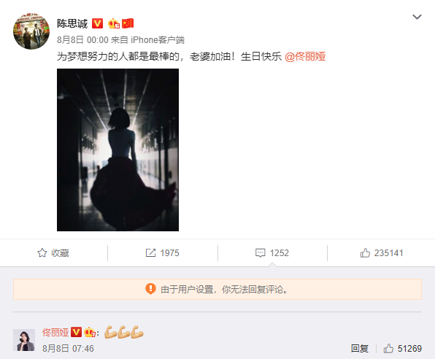Click the orange warning exclamation icon
Viewport: 435px width, 359px height.
click(x=150, y=289)
